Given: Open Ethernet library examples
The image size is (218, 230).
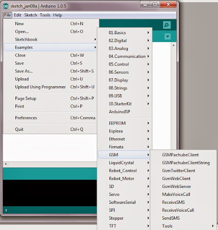Looking at the screenshot, I should pos(124,139).
